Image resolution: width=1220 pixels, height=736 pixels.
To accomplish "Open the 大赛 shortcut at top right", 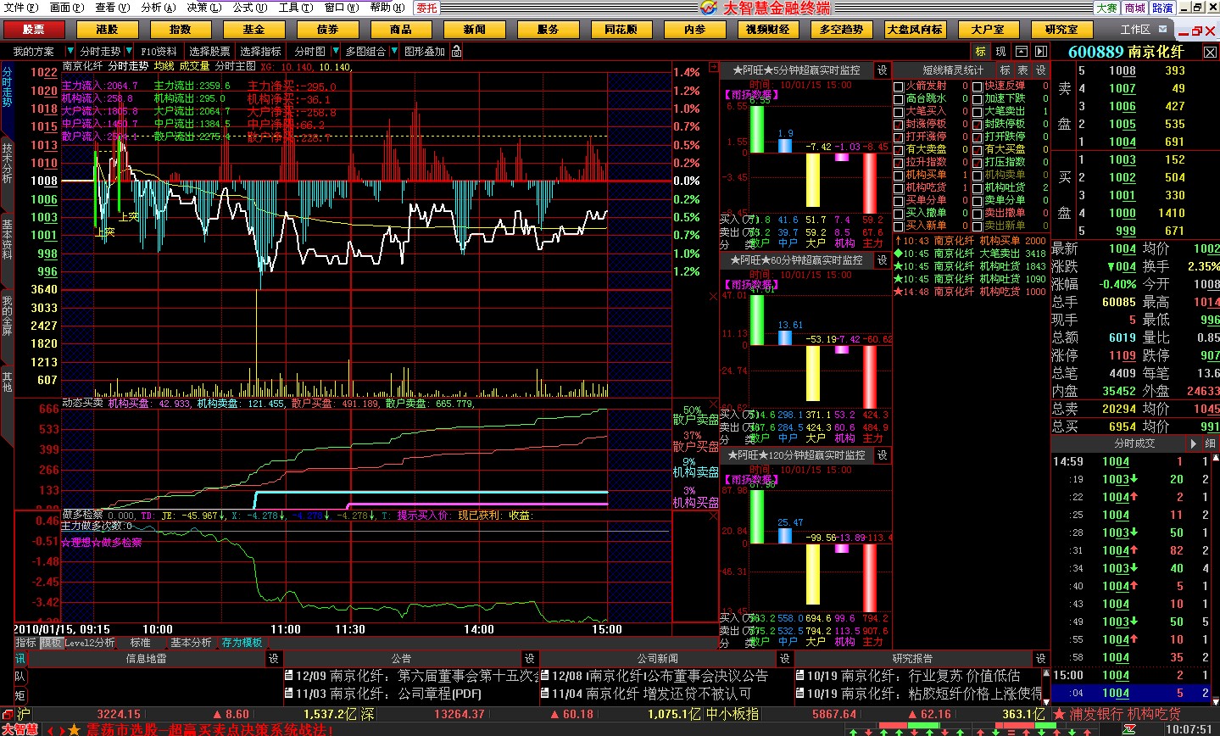I will (1106, 8).
